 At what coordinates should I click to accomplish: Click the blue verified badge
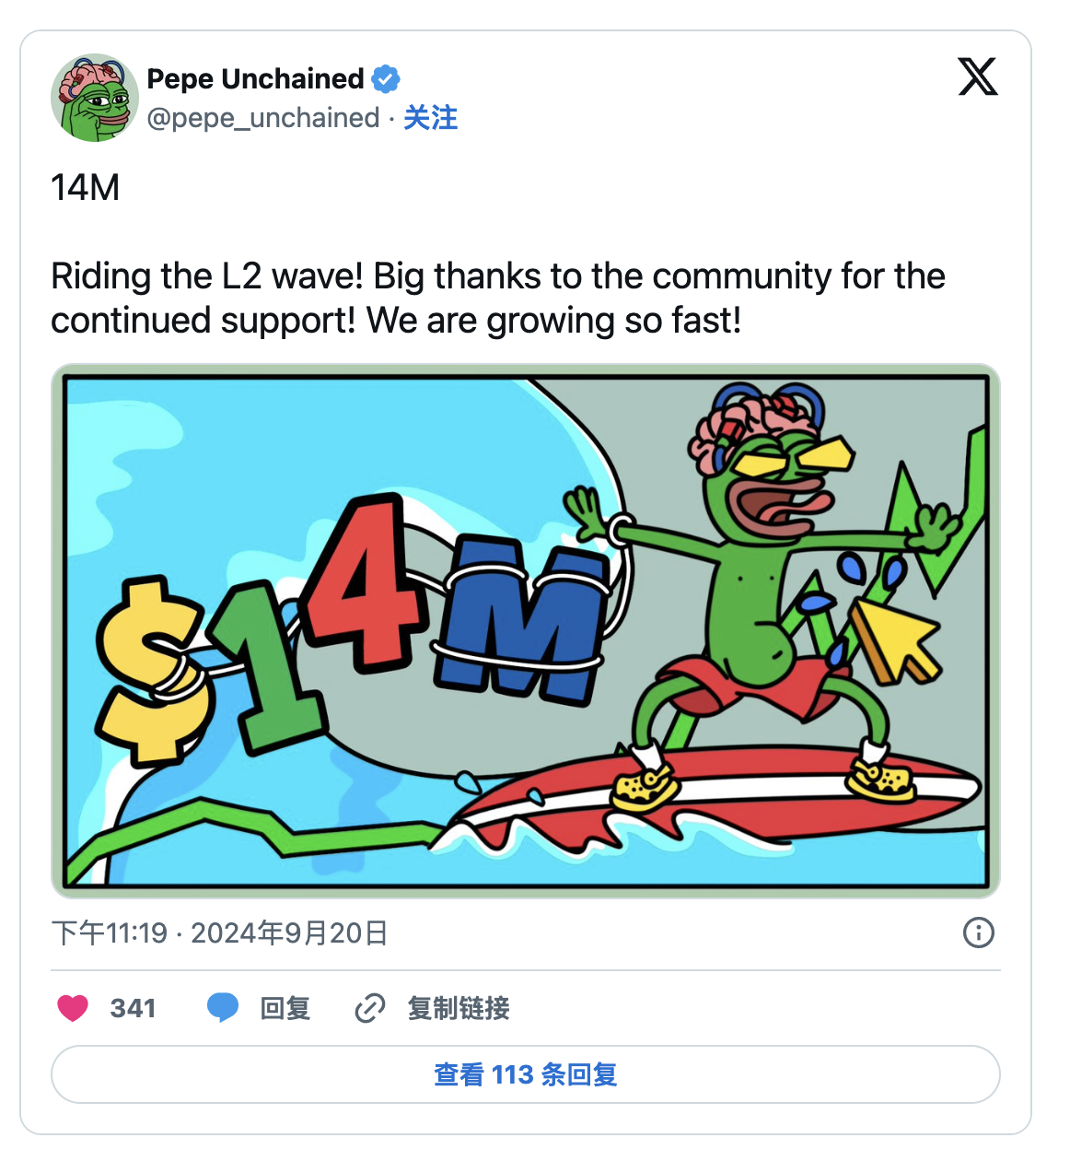(386, 79)
